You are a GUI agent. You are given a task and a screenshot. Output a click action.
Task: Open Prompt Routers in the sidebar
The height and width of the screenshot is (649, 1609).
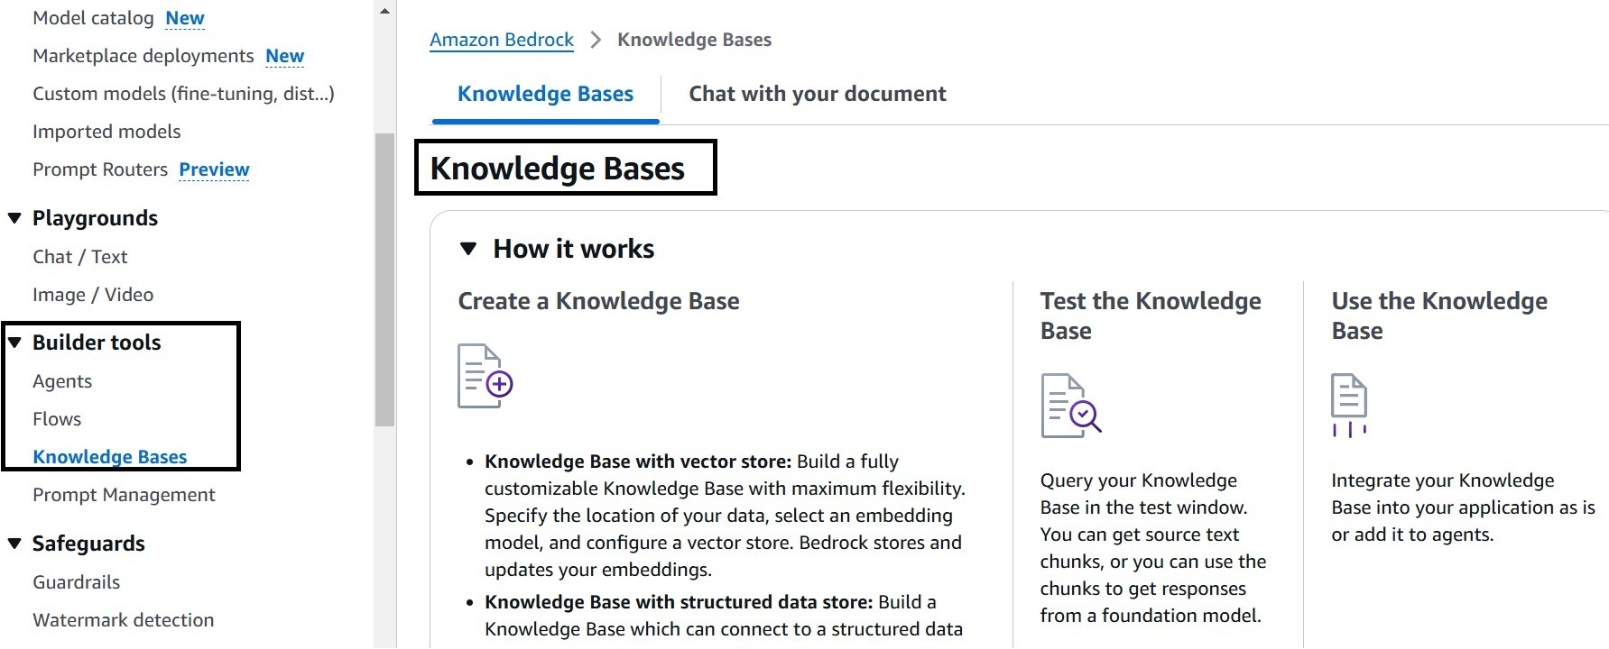click(100, 169)
